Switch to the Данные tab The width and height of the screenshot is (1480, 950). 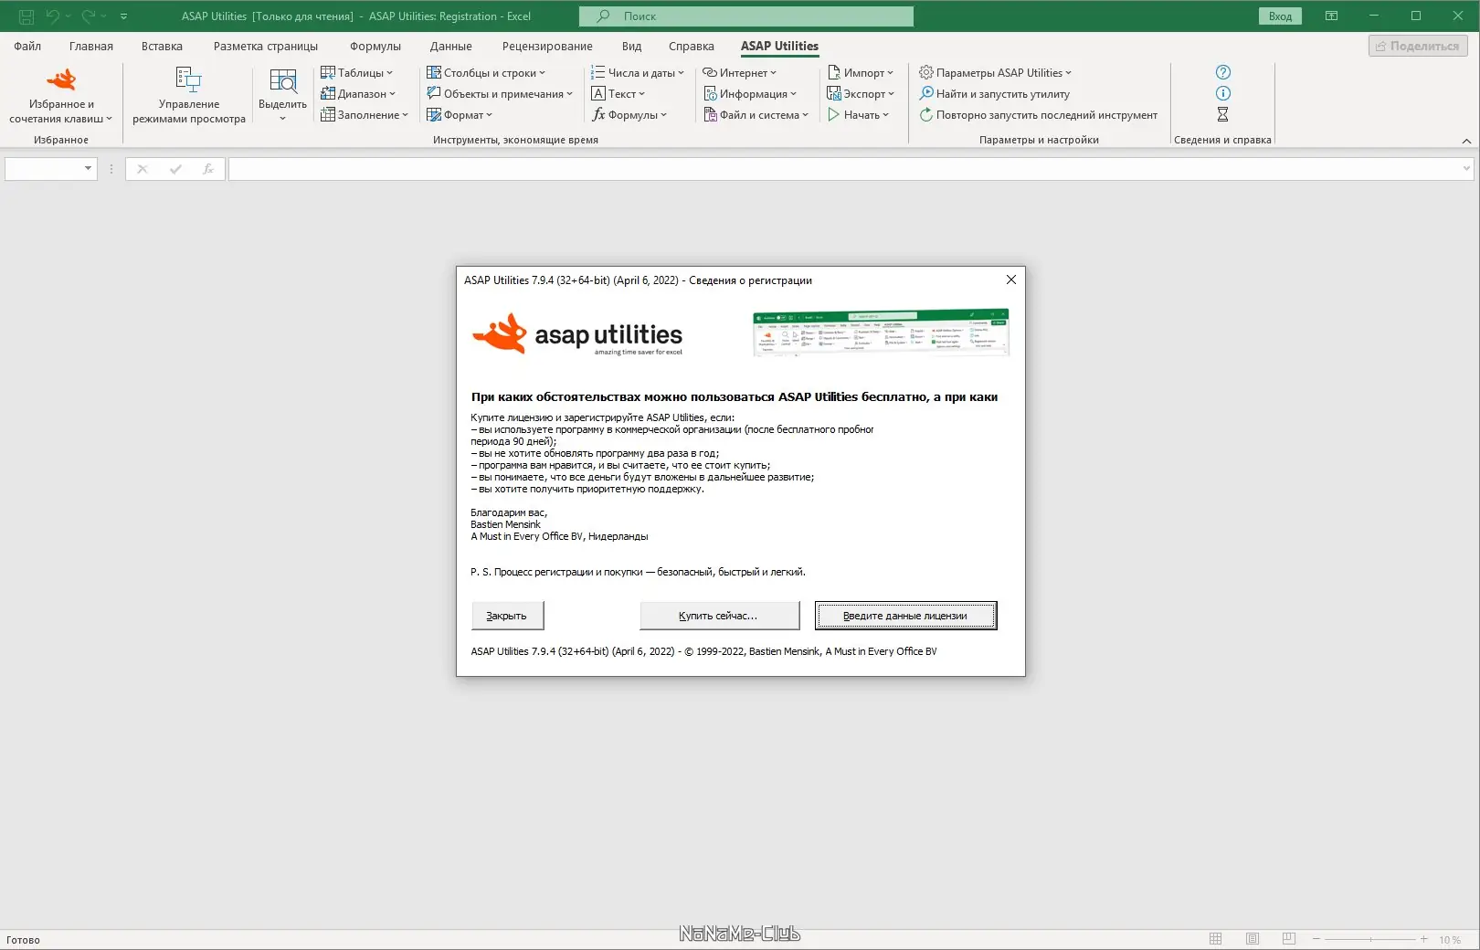451,47
